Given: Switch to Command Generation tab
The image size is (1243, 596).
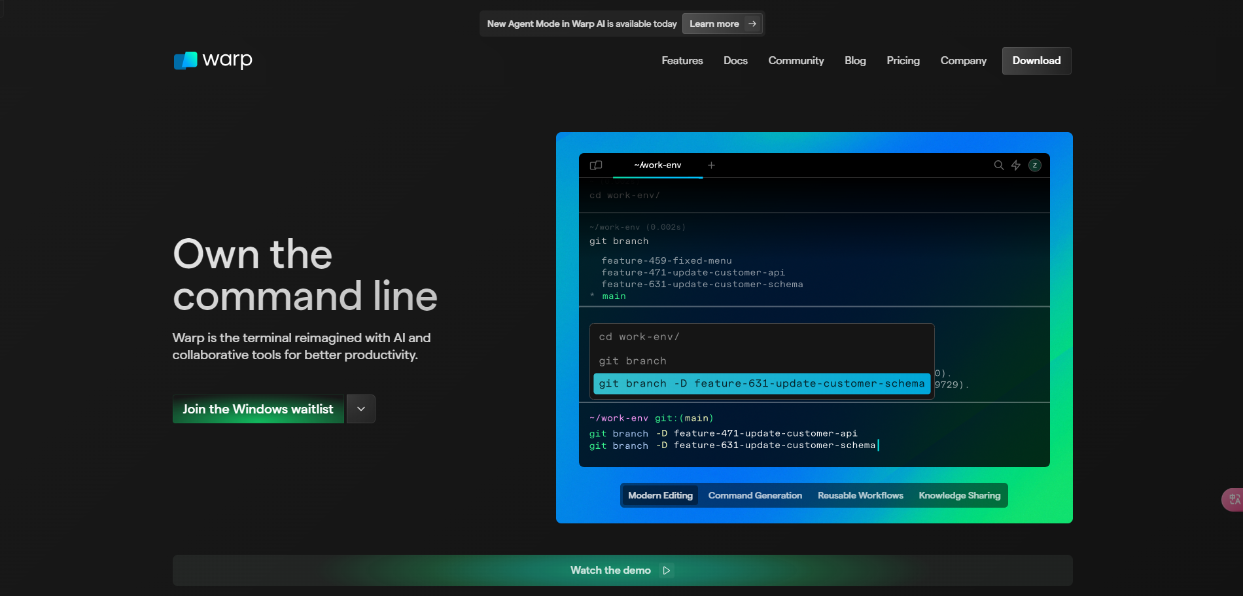Looking at the screenshot, I should (755, 495).
